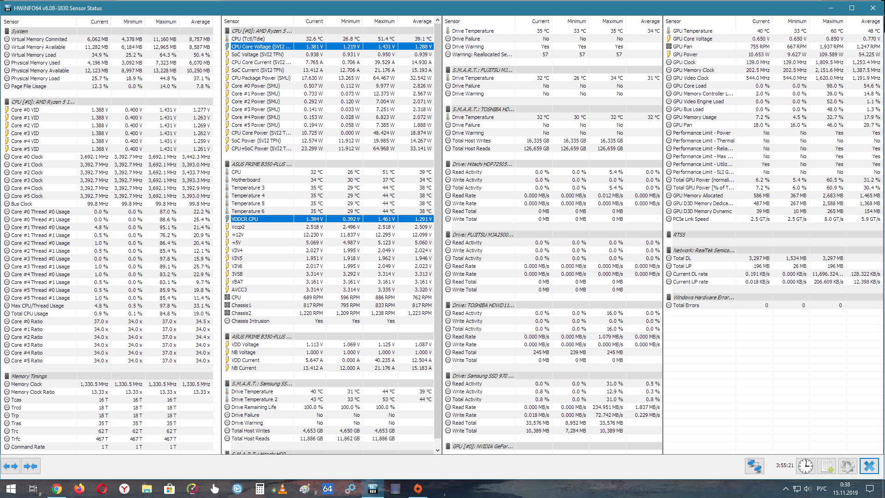This screenshot has width=885, height=498.
Task: Open sensor settings gear button
Action: (x=847, y=466)
